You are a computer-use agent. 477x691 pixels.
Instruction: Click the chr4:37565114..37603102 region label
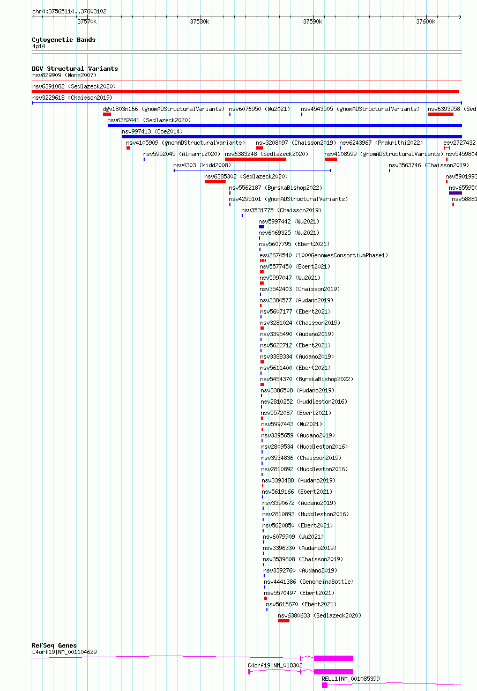pyautogui.click(x=69, y=11)
